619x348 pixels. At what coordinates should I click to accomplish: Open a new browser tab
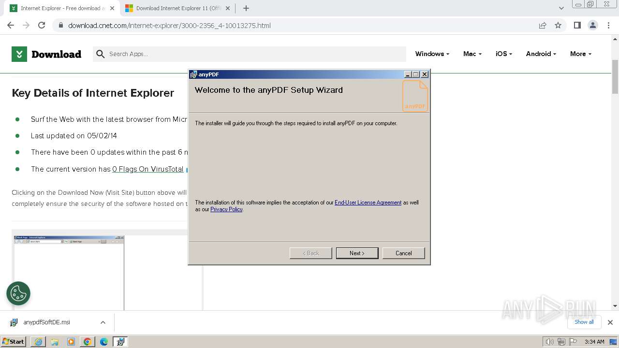pos(246,8)
